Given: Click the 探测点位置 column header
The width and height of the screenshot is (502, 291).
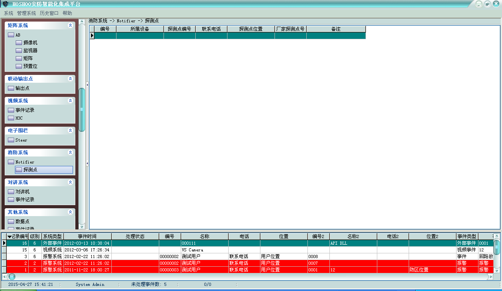Looking at the screenshot, I should click(x=251, y=29).
